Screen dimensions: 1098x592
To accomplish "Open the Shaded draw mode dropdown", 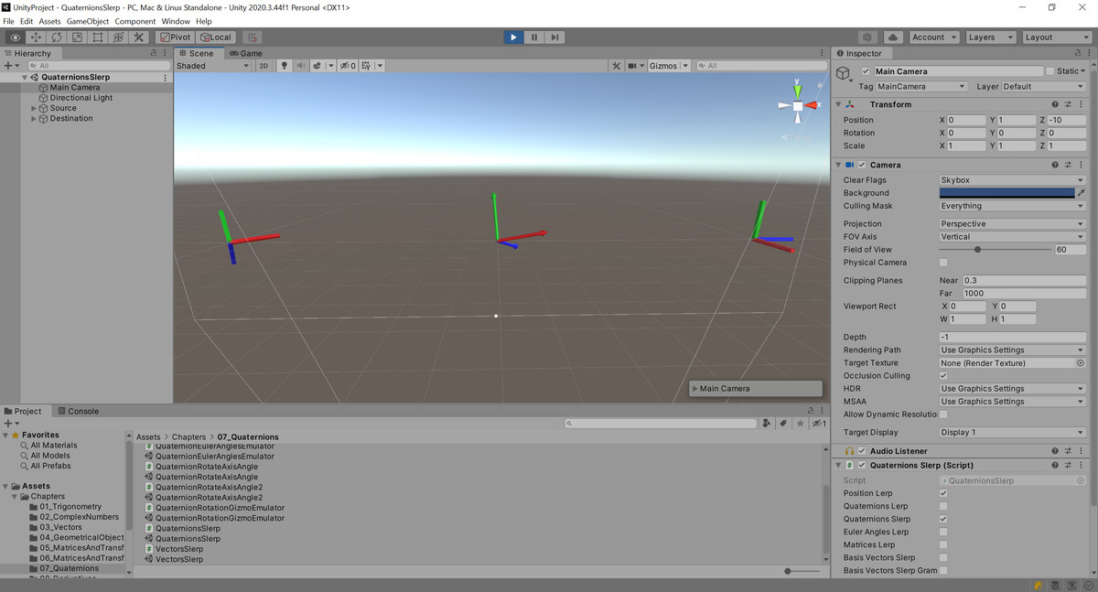I will coord(212,66).
